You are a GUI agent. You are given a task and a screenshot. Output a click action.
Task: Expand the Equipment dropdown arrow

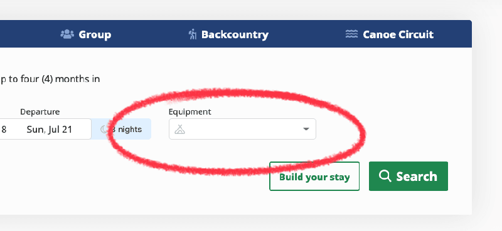[306, 129]
